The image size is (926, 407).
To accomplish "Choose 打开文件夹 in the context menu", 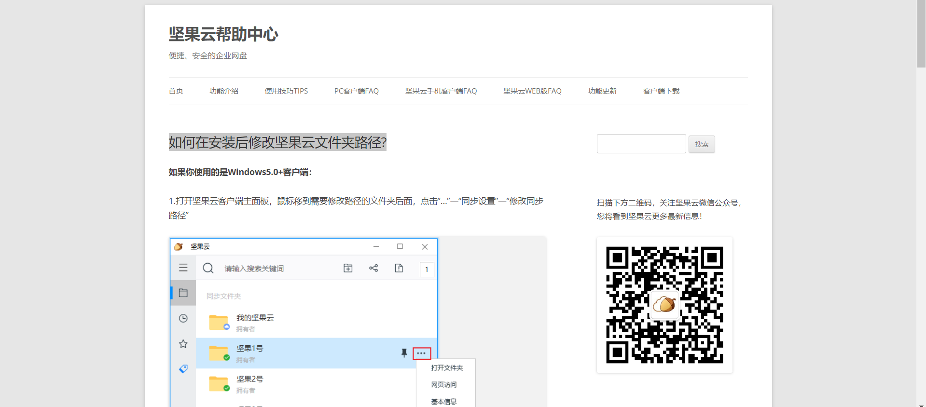I will click(447, 368).
